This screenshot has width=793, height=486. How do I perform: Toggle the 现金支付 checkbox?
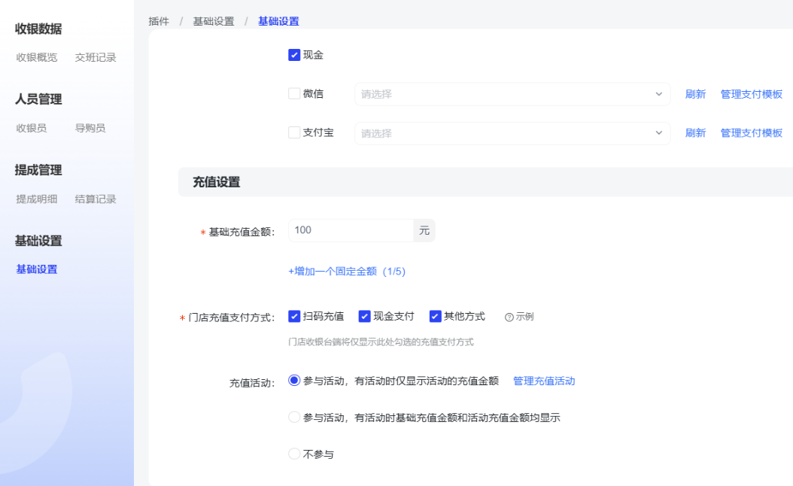(x=365, y=316)
